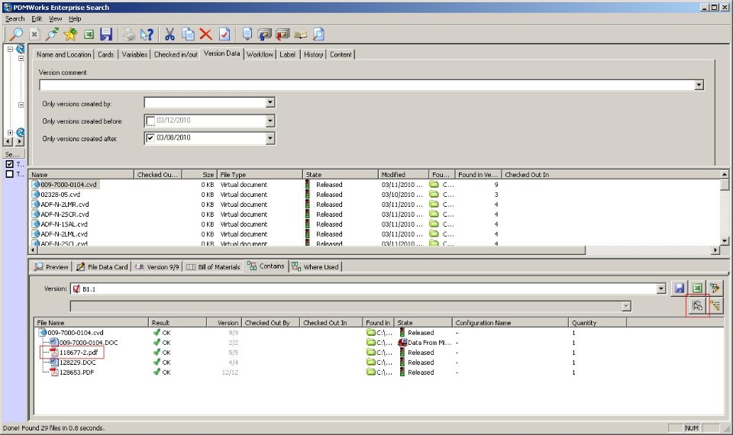Click the Version comment input field
Viewport: 733px width, 435px height.
pyautogui.click(x=367, y=85)
